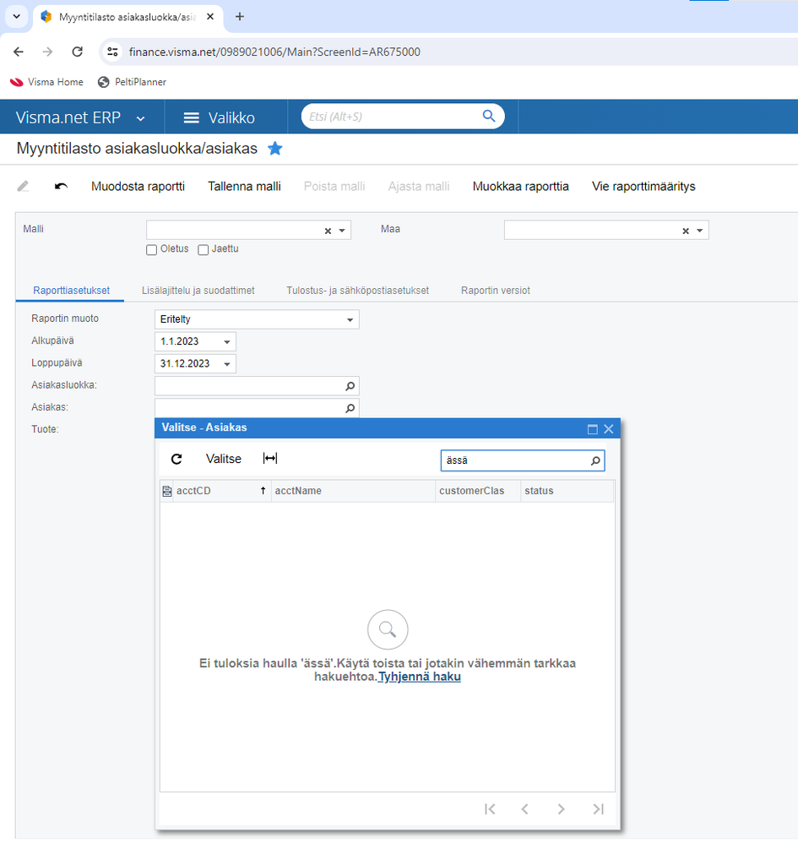Close the Myyntitilasto browser tab
The image size is (798, 844).
[210, 17]
